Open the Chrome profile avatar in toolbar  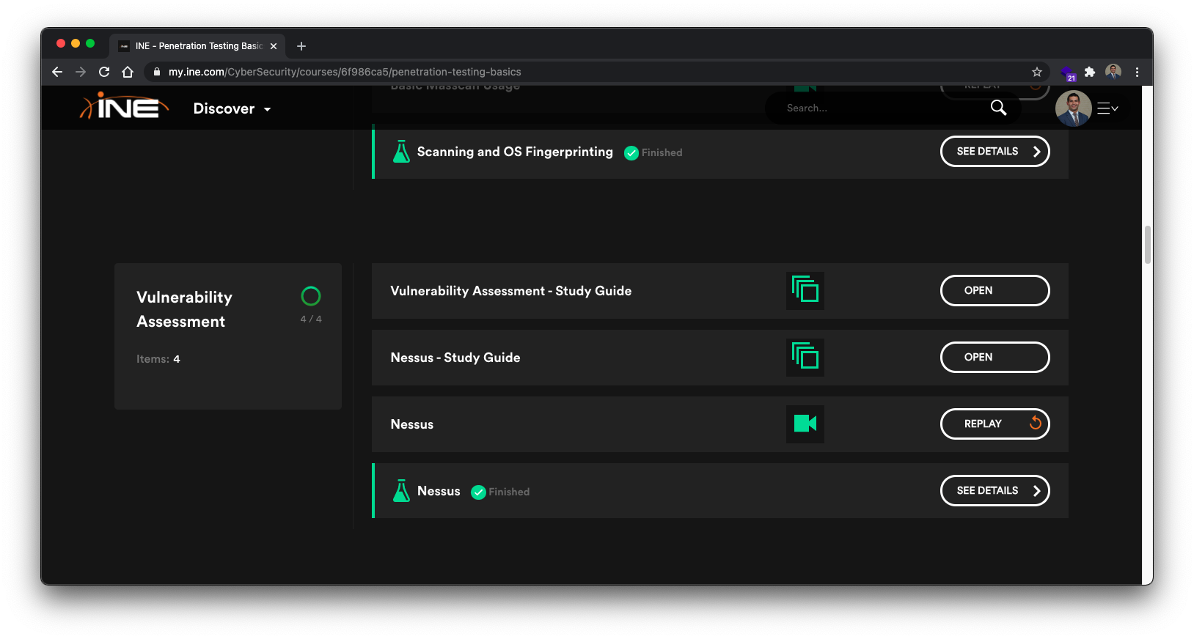(x=1113, y=72)
